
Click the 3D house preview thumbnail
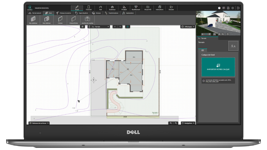(218, 23)
